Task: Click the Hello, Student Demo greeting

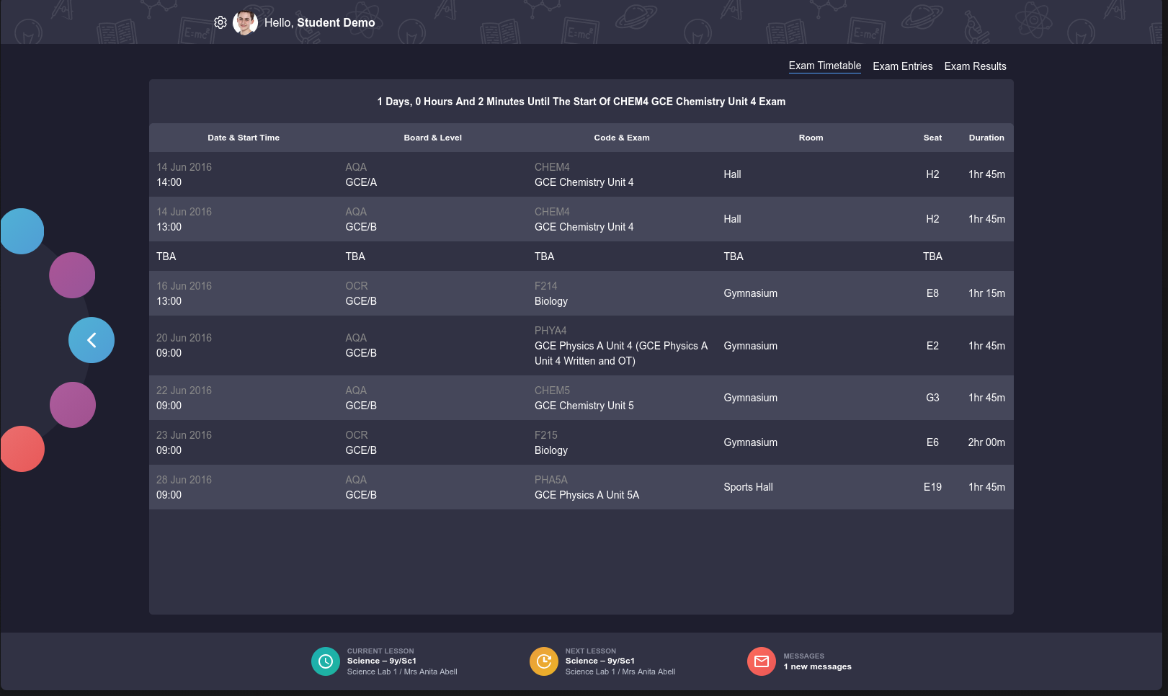Action: click(320, 22)
